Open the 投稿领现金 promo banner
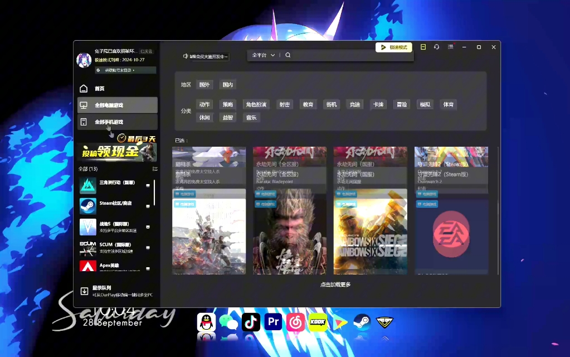Screen dimensions: 570x357 [x=118, y=148]
